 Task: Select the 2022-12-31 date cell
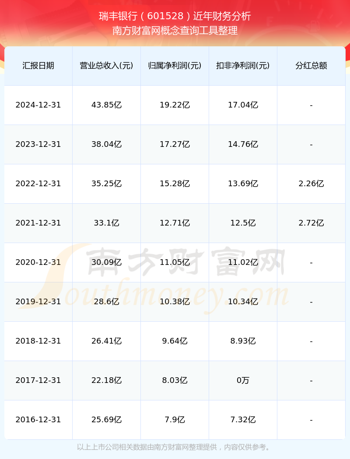click(x=38, y=184)
